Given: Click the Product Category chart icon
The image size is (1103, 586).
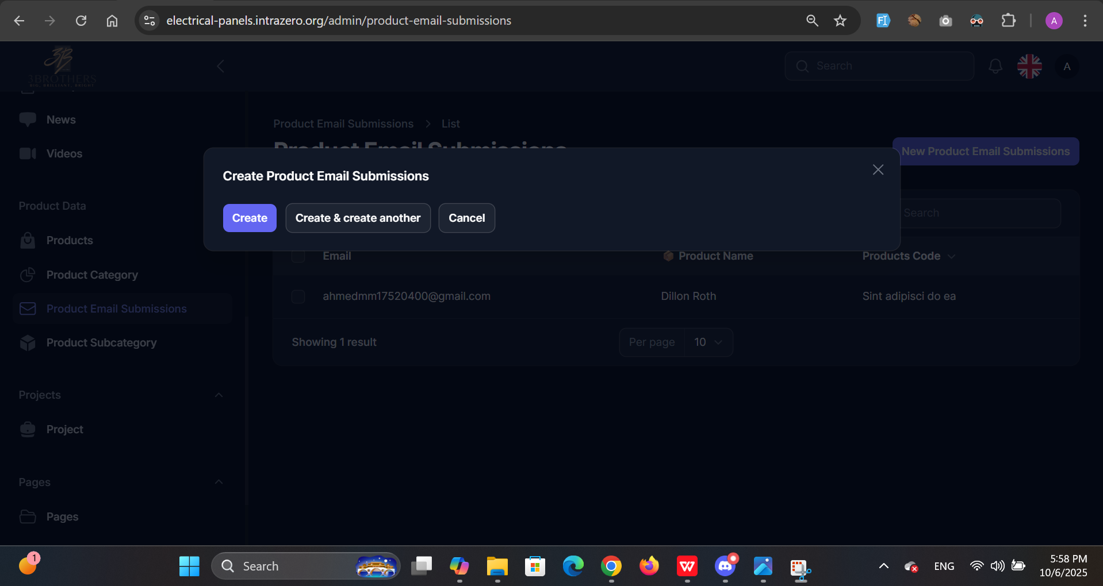Looking at the screenshot, I should pos(28,275).
